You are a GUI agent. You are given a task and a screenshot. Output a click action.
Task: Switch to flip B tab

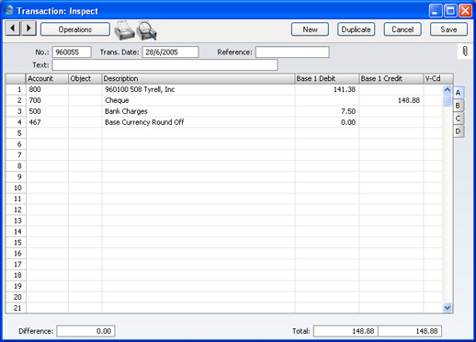[459, 106]
